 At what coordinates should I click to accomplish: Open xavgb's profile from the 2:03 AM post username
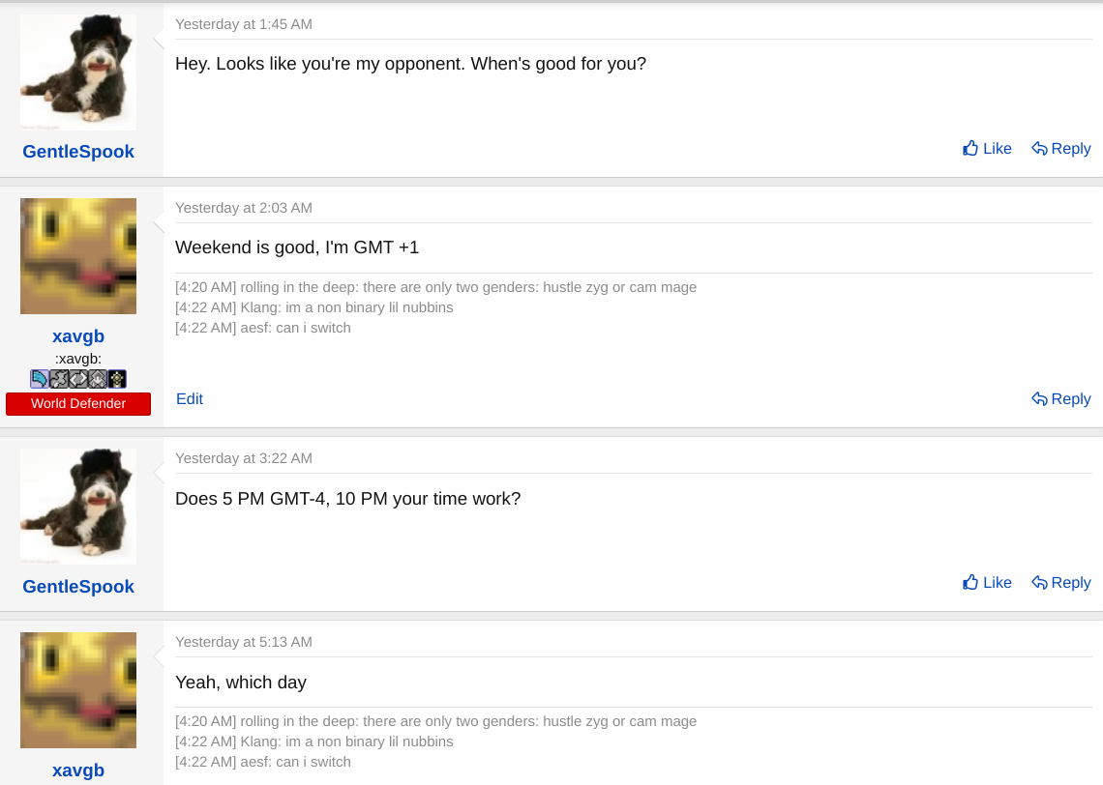coord(78,336)
